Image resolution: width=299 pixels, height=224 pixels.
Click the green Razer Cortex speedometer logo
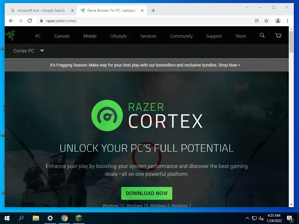[107, 116]
